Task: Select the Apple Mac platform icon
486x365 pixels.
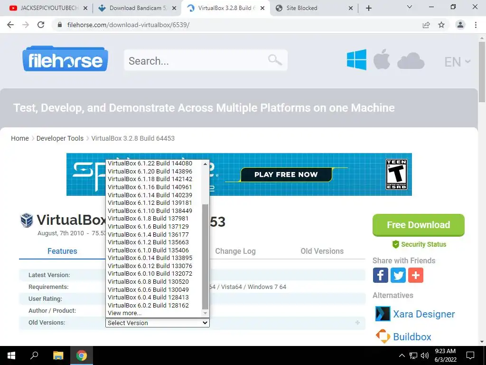Action: (382, 59)
